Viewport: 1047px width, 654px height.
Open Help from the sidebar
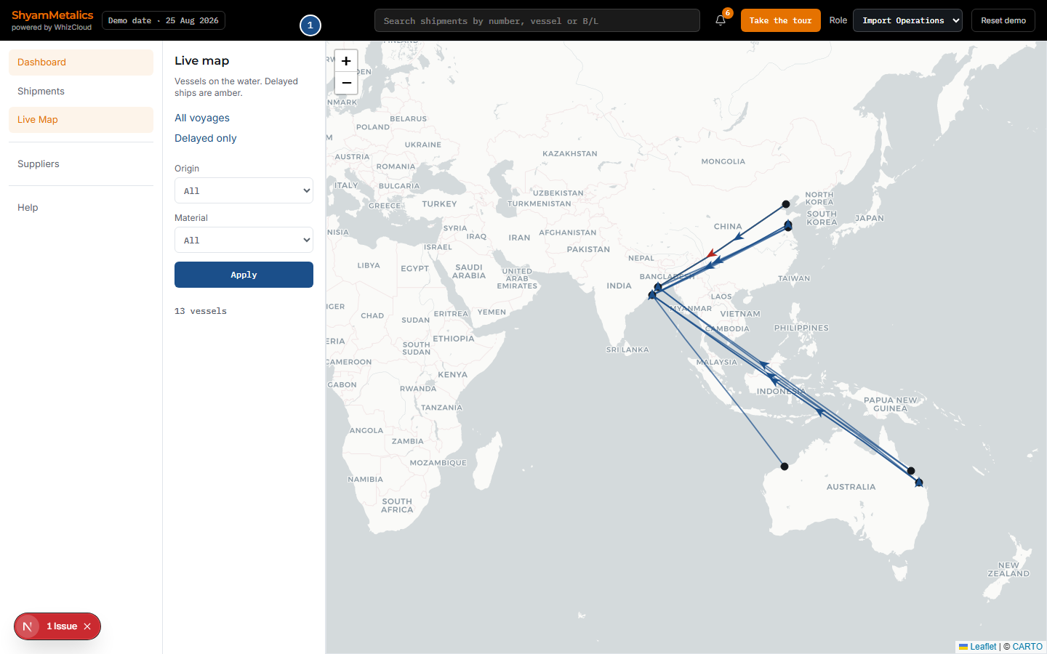[x=81, y=208]
